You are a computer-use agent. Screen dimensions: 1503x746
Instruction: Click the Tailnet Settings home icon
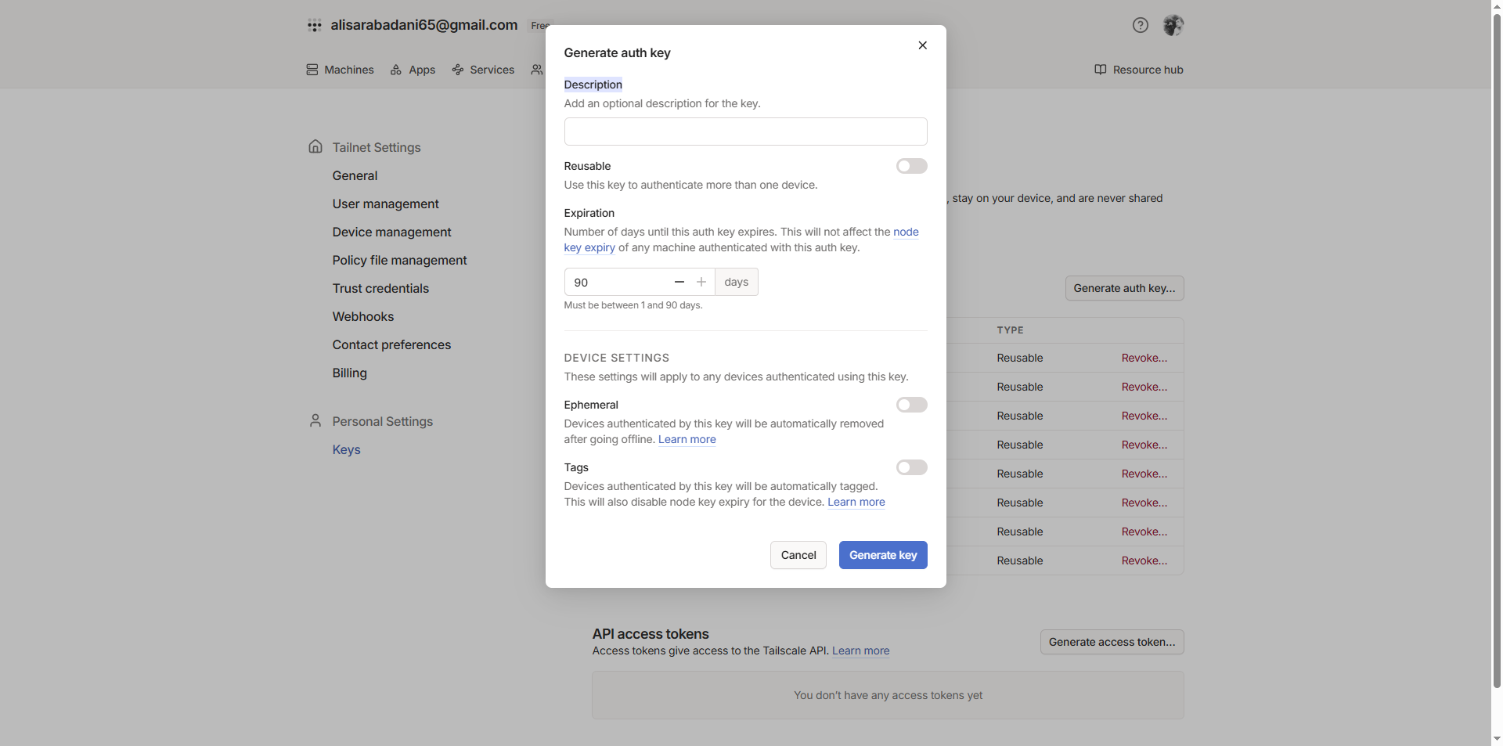pos(315,146)
